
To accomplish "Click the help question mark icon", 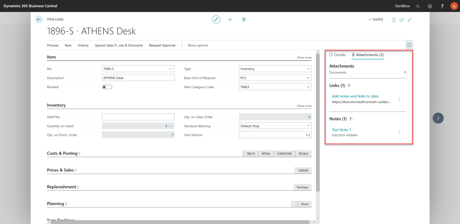I will pos(443,6).
